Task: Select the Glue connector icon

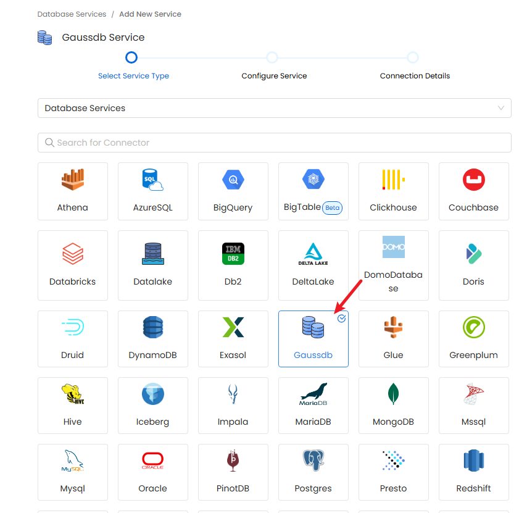Action: (393, 327)
